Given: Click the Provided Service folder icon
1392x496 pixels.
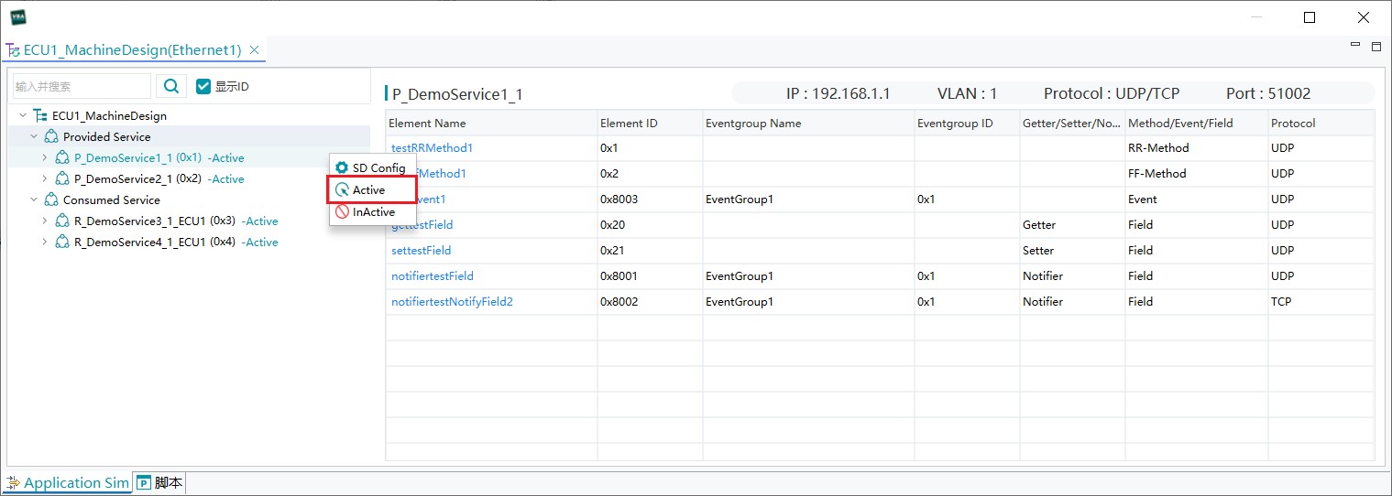Looking at the screenshot, I should click(51, 137).
